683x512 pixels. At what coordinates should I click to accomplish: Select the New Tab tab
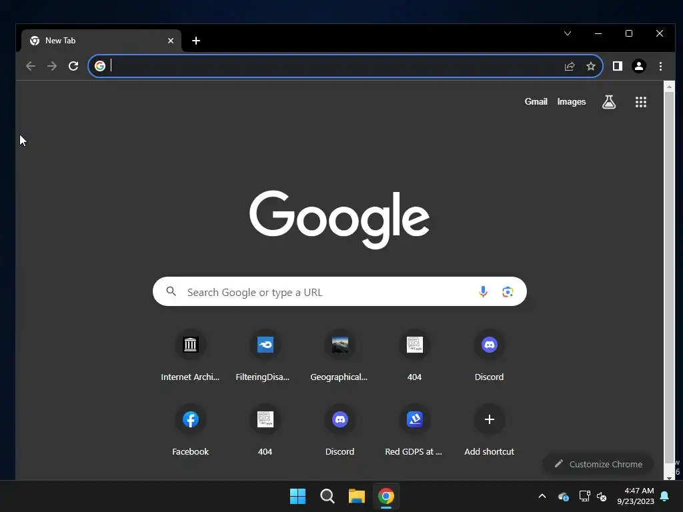pos(101,41)
